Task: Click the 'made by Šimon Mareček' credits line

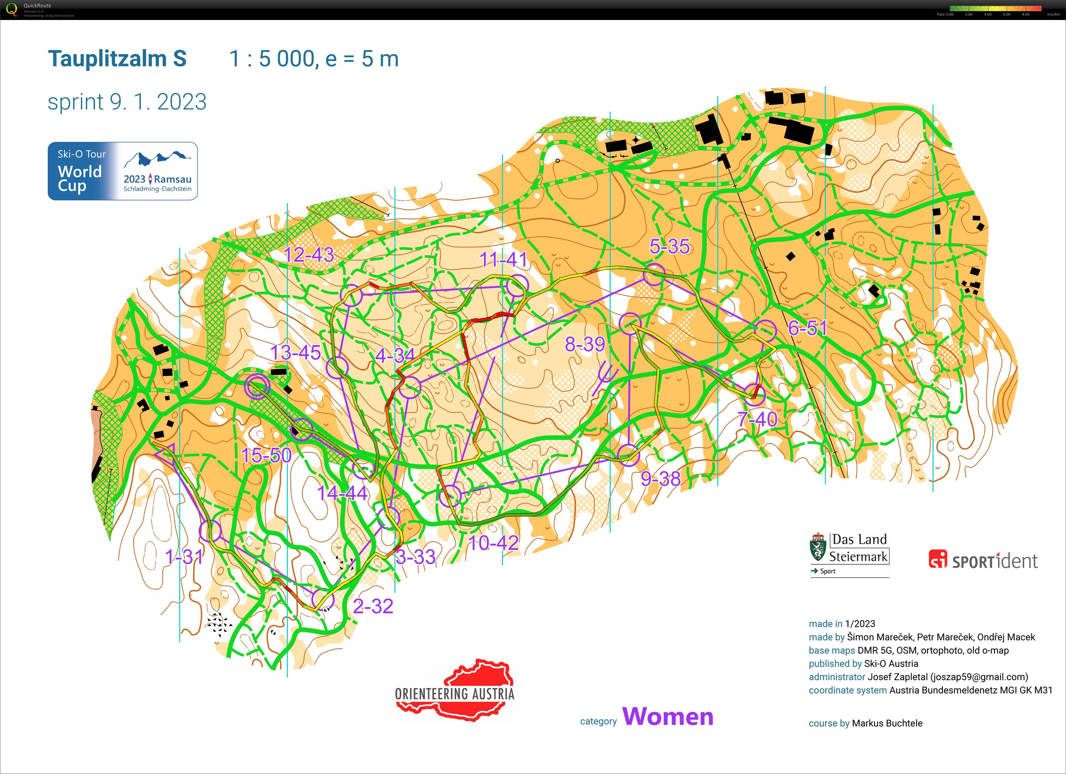Action: pos(922,637)
